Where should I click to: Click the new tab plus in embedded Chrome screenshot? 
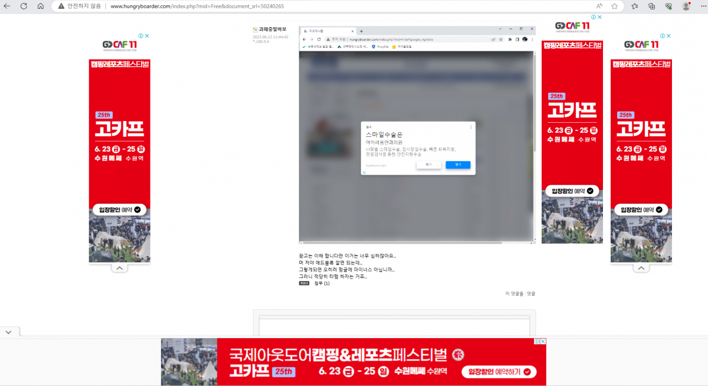[361, 31]
